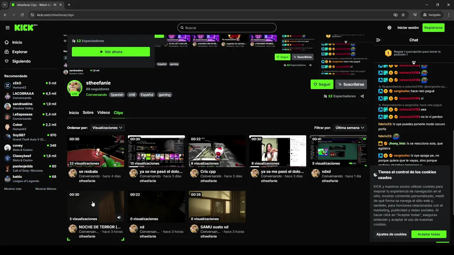Open cuvey's avatar in Recomendado
Viewport: 454px width, 255px height.
point(7,148)
